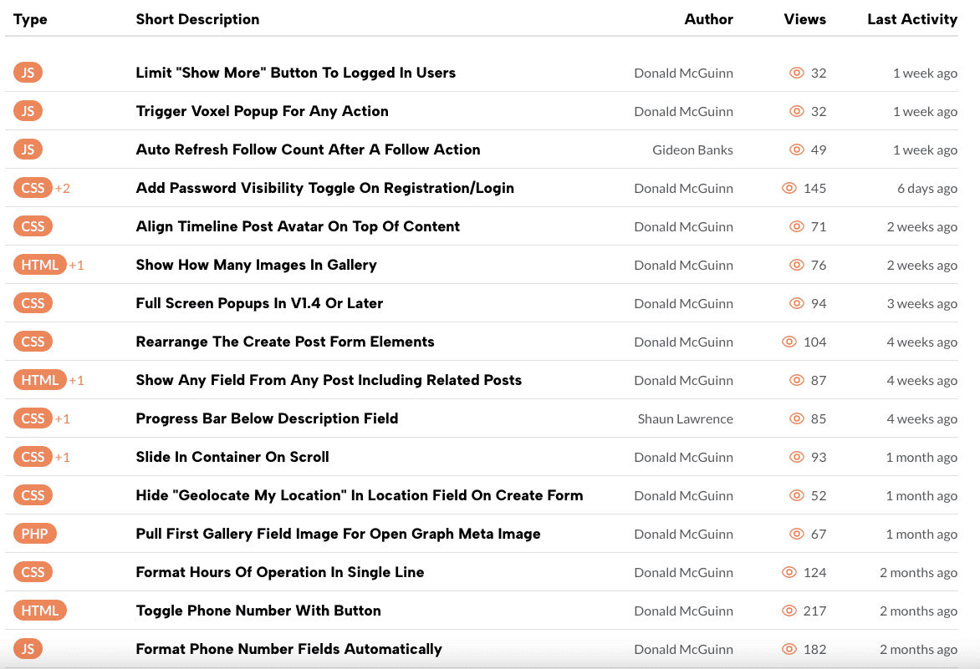Click the JS badge for Trigger Voxel Popup

click(x=28, y=111)
